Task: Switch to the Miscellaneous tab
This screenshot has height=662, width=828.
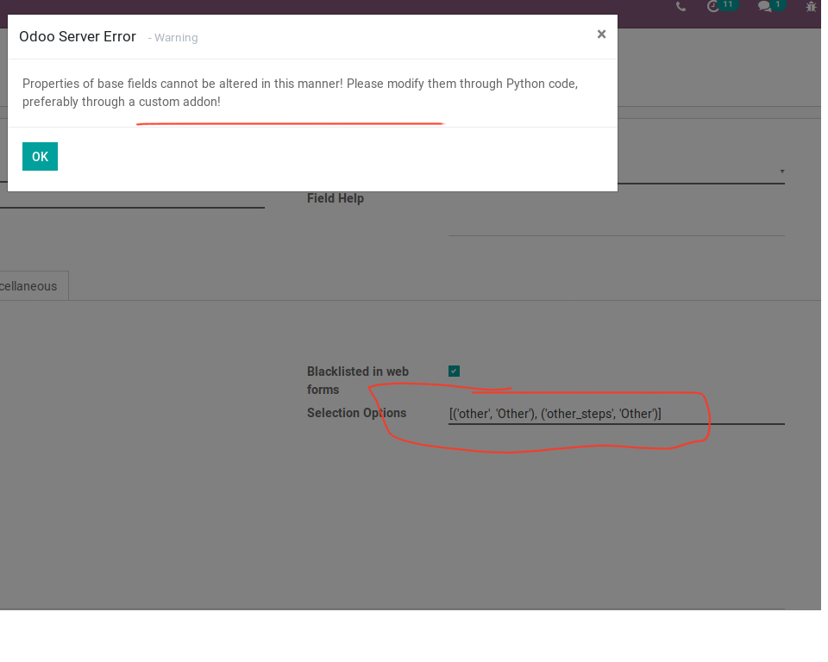Action: 30,286
